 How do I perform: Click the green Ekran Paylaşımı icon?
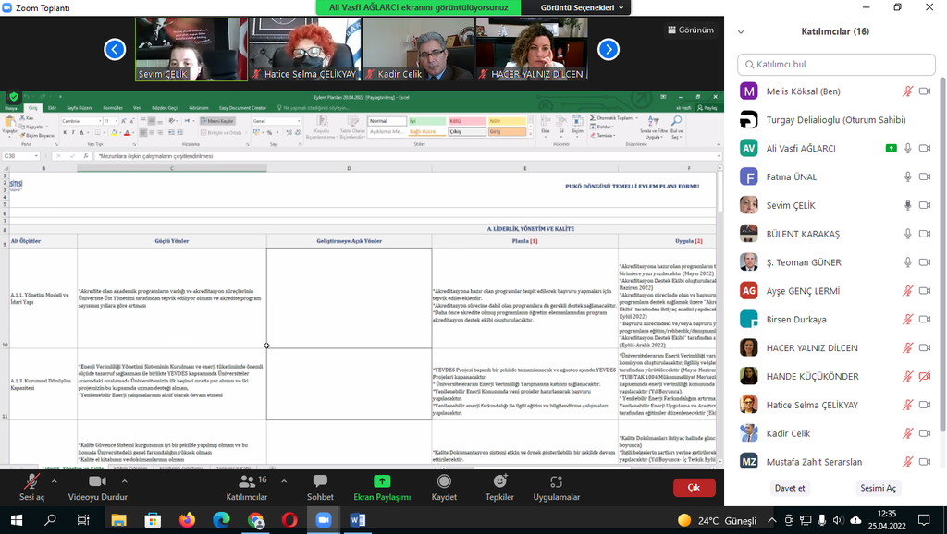coord(382,481)
